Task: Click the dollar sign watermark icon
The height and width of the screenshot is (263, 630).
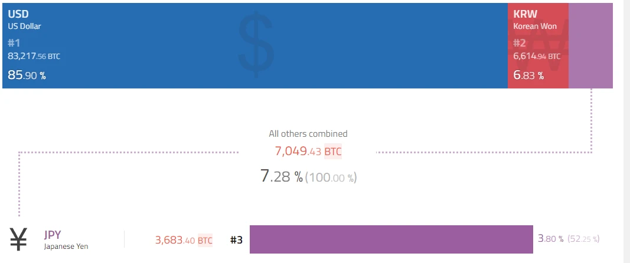Action: pyautogui.click(x=256, y=45)
